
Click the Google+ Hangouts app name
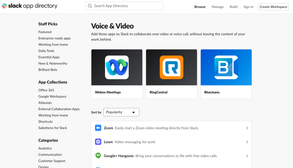tap(119, 156)
